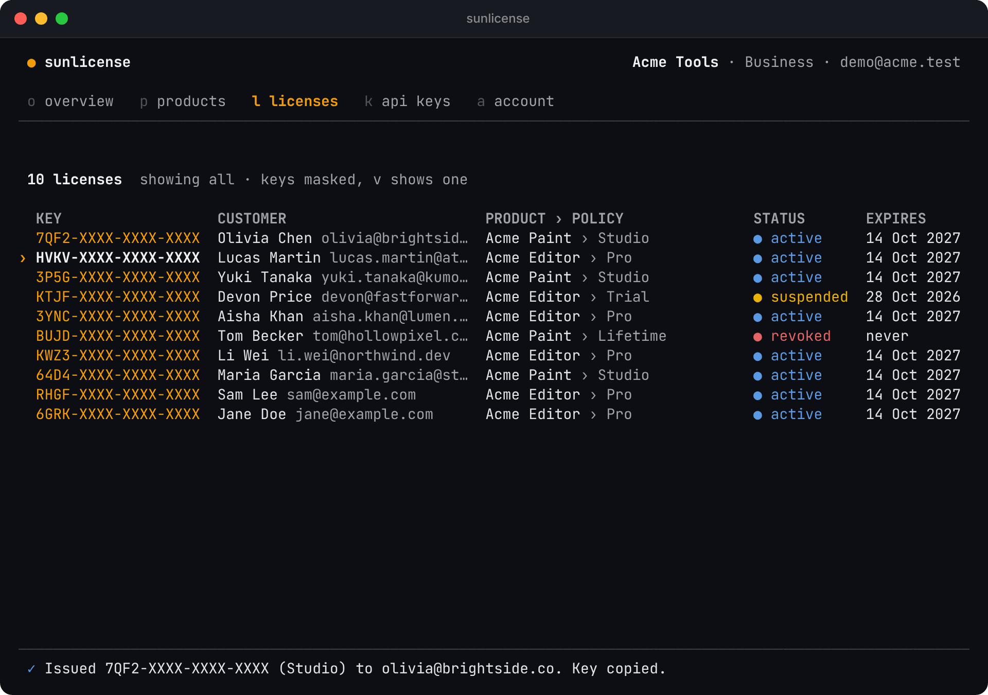Click the red revoked status dot
Image resolution: width=988 pixels, height=695 pixels.
coord(757,337)
